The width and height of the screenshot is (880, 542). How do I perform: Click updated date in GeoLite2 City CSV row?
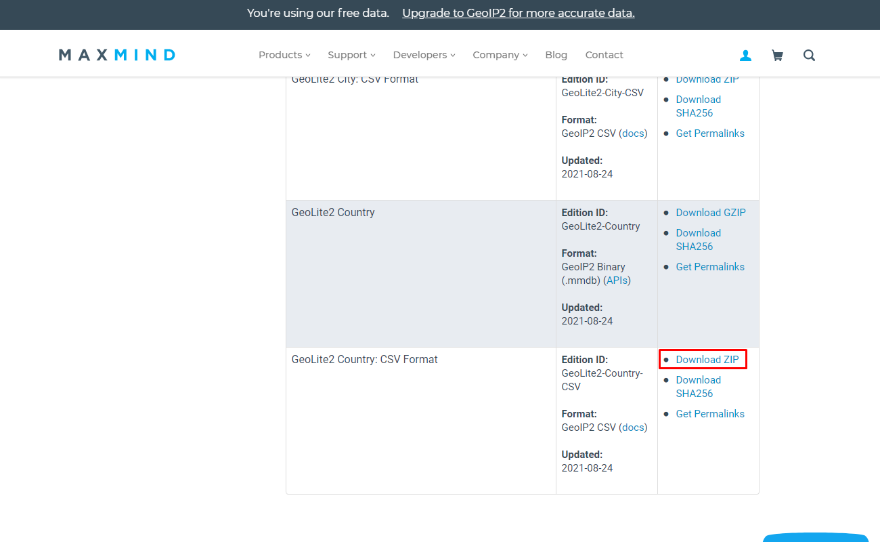pos(588,174)
